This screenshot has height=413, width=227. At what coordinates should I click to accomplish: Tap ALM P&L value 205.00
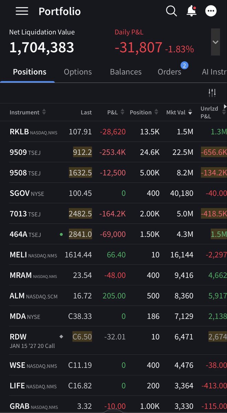114,296
